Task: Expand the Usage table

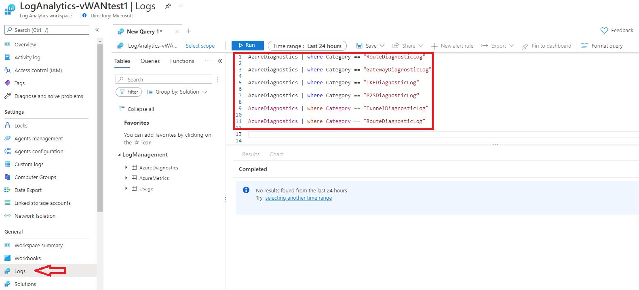Action: click(126, 188)
